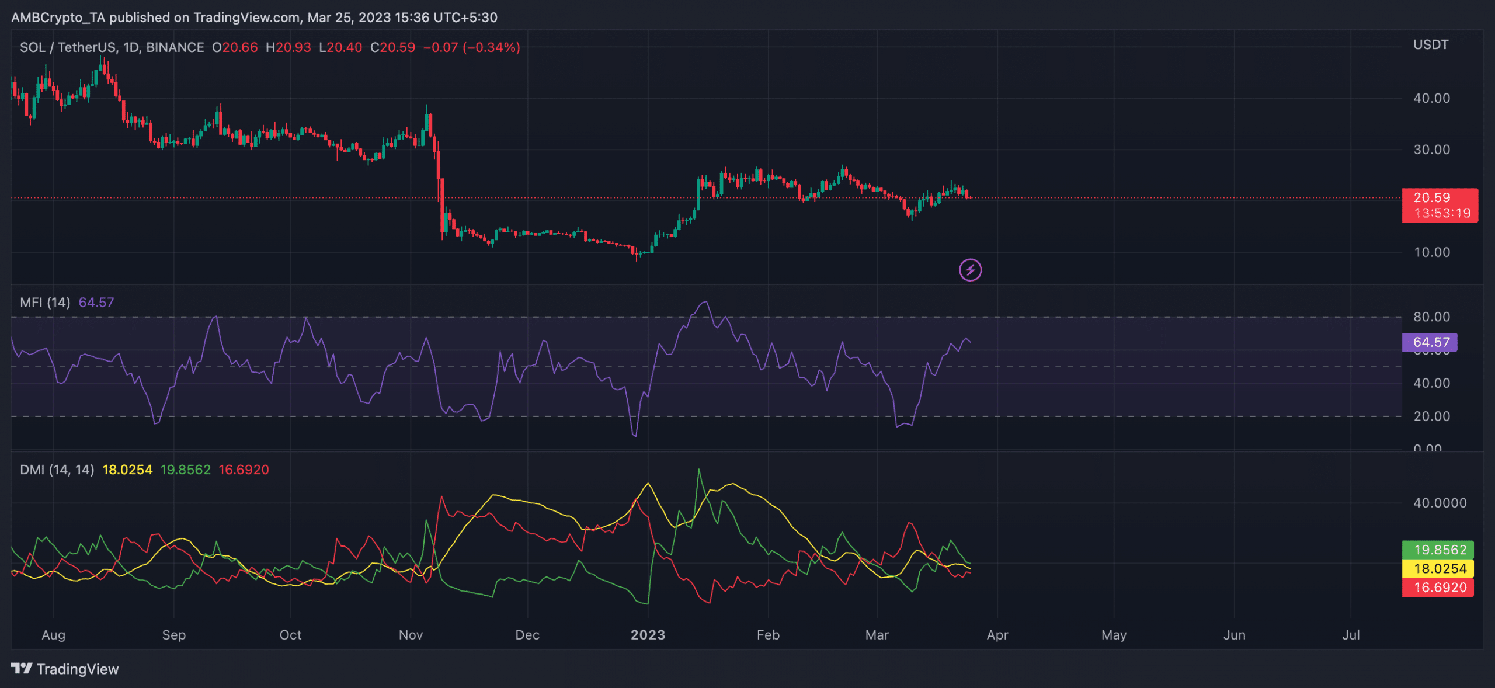The image size is (1495, 688).
Task: Click the Oct label on the time axis
Action: [290, 635]
